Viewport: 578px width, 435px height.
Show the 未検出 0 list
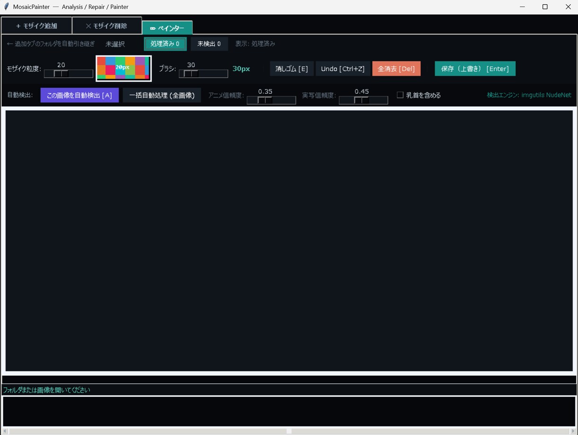[209, 44]
